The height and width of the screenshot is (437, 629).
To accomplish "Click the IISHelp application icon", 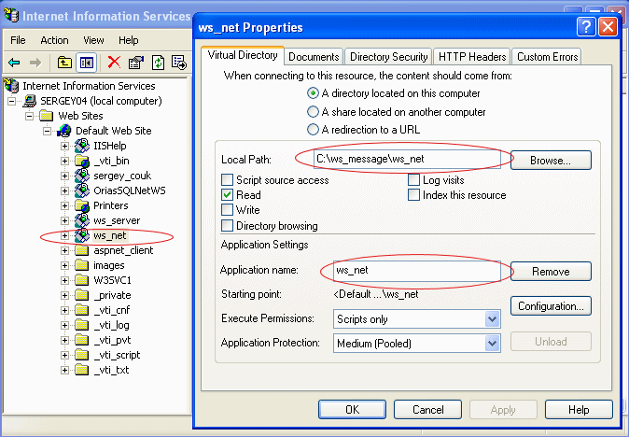I will click(x=82, y=146).
